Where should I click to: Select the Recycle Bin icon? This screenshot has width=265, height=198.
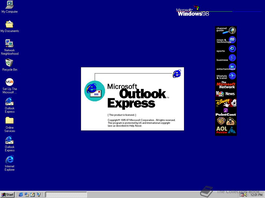click(10, 65)
